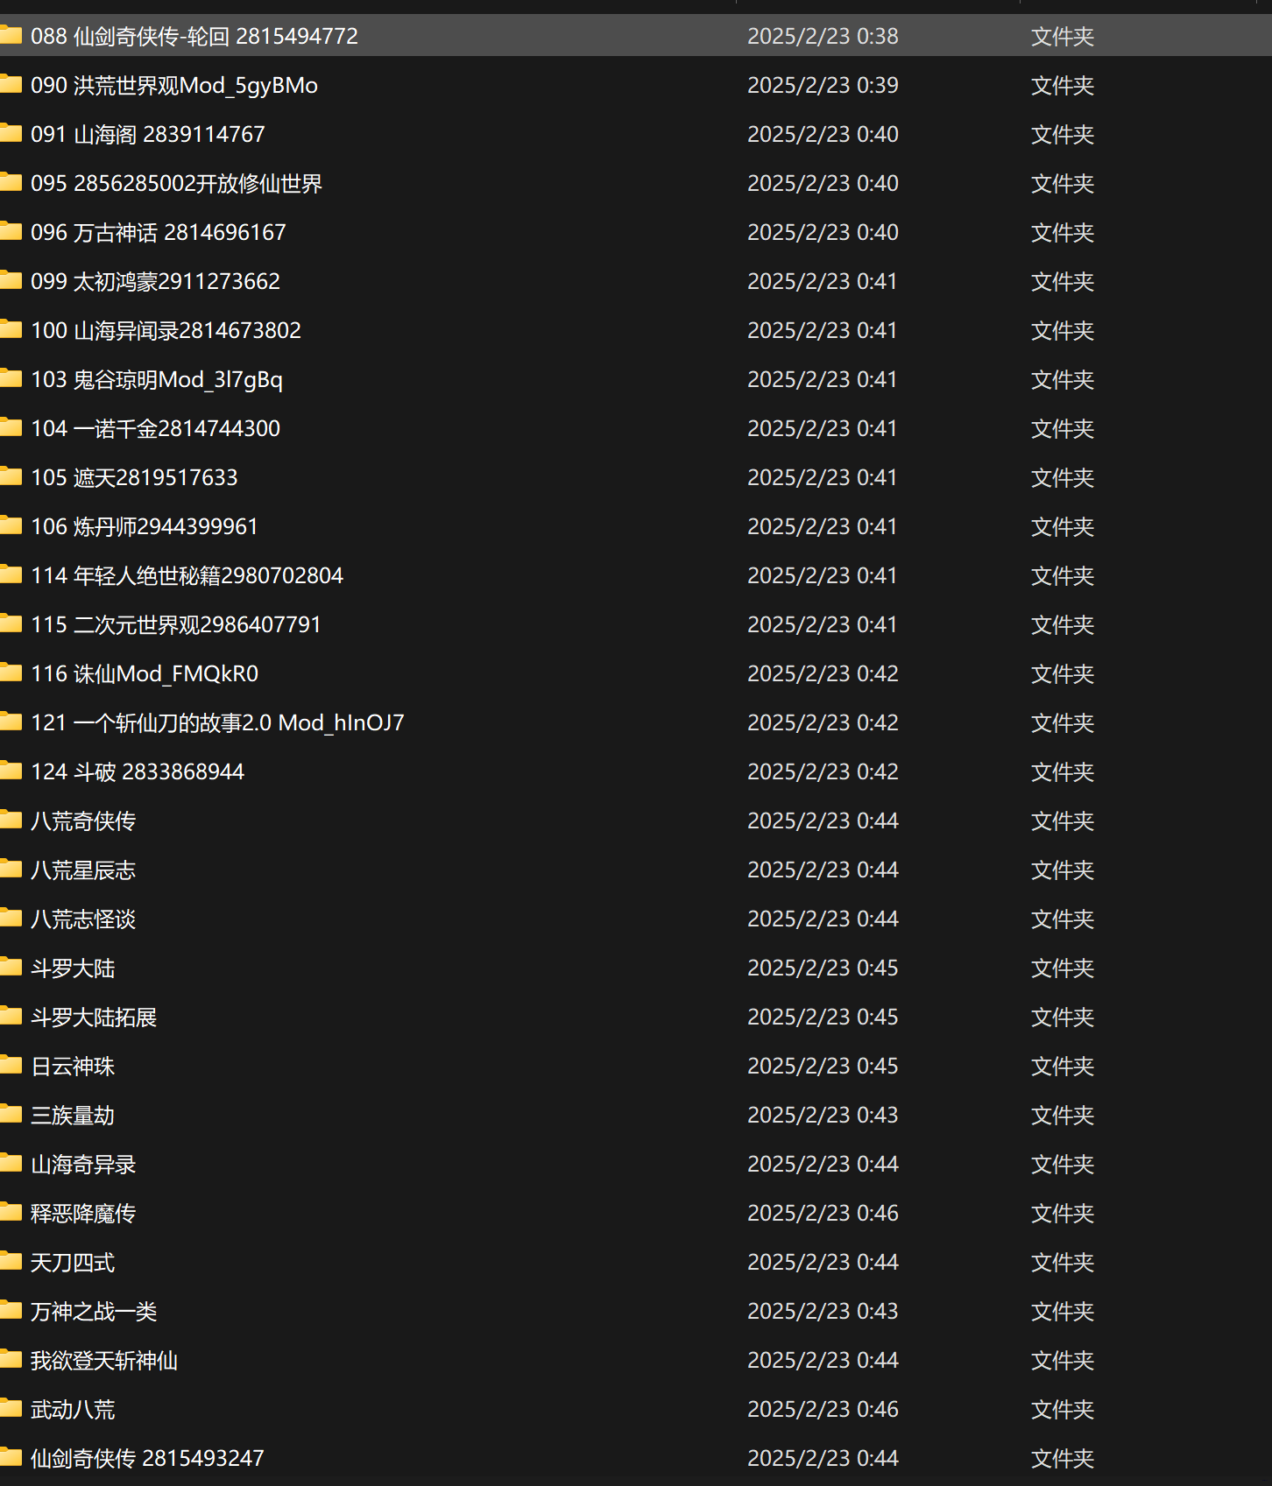Click the date cell of 114 年轻人绝世秘籍

[x=822, y=575]
